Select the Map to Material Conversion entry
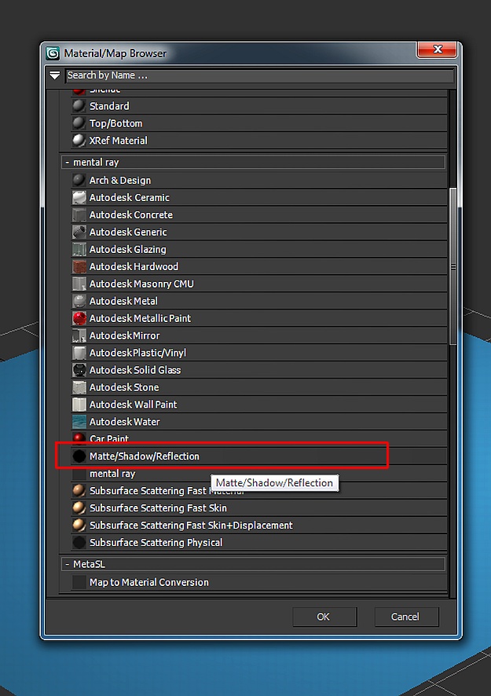Viewport: 491px width, 696px height. (x=259, y=582)
